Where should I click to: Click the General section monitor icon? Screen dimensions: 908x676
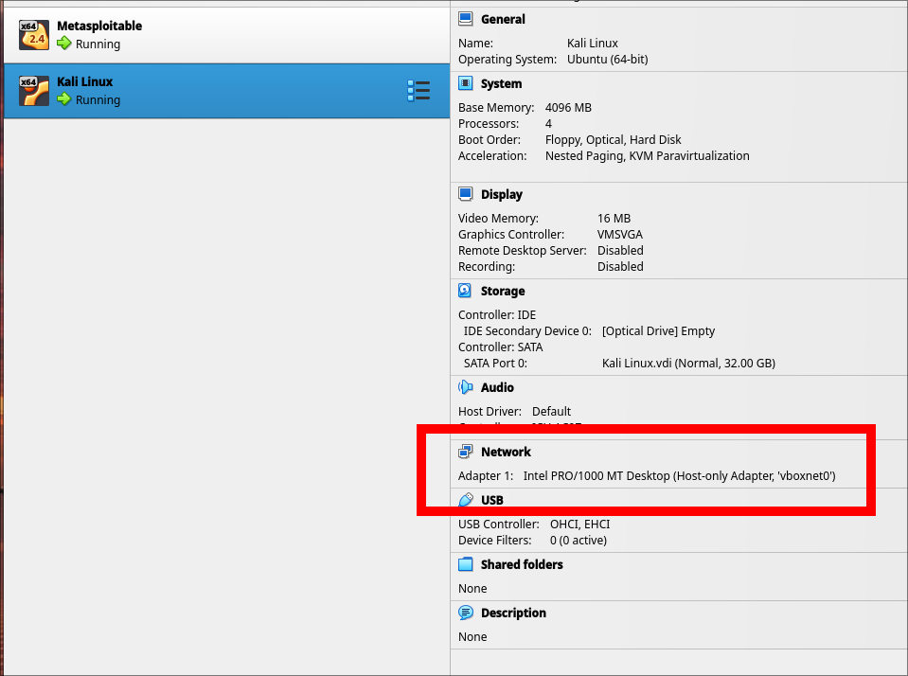pos(465,19)
